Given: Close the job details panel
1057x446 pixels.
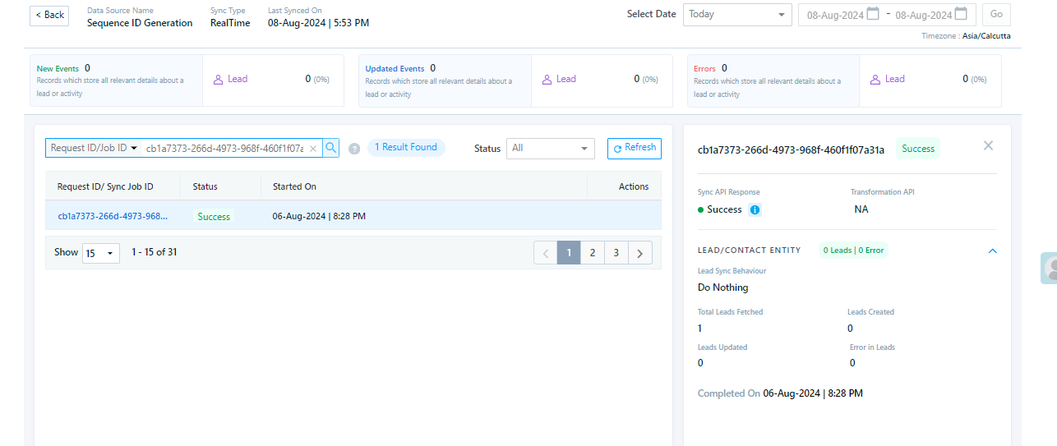Looking at the screenshot, I should coord(988,145).
